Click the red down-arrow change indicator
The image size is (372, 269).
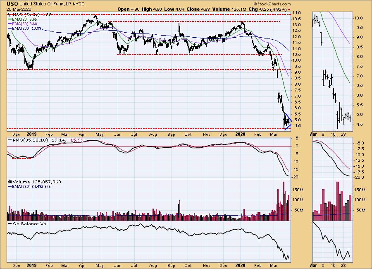pos(289,10)
